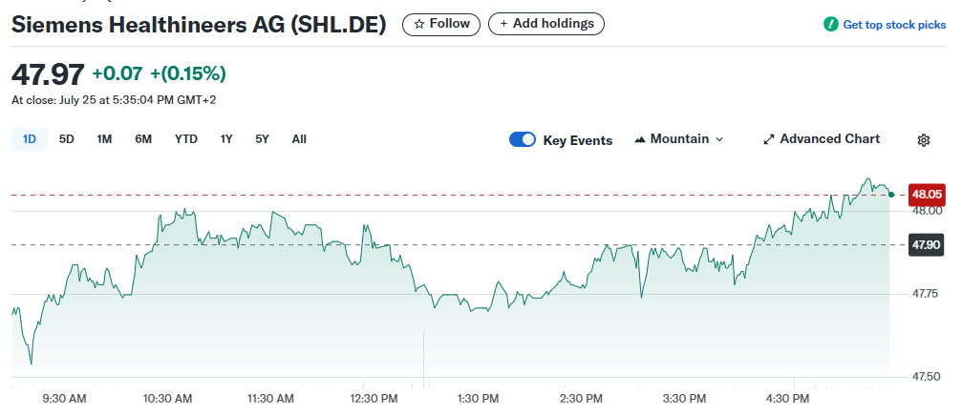Toggle the Key Events switch
The image size is (962, 416).
[523, 139]
